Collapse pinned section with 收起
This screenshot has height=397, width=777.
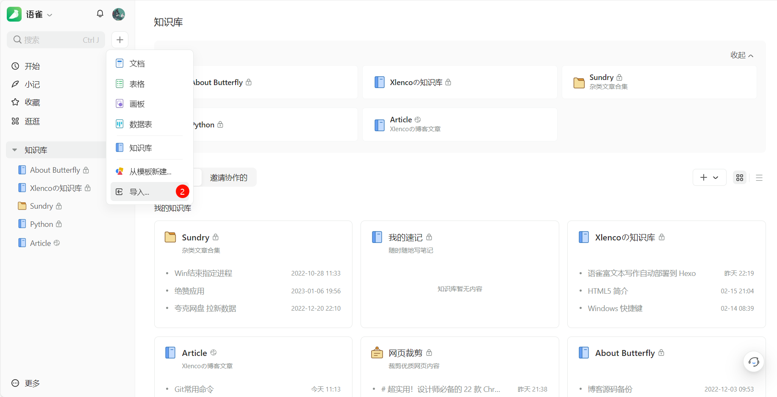coord(741,55)
